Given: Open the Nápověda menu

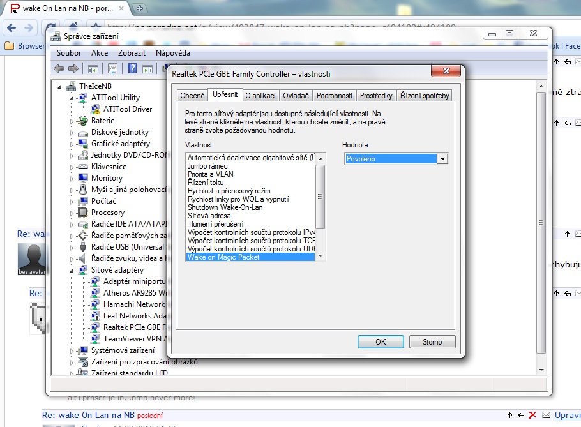Looking at the screenshot, I should coord(172,53).
